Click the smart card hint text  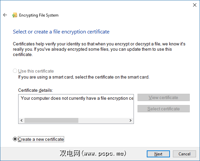(84, 77)
